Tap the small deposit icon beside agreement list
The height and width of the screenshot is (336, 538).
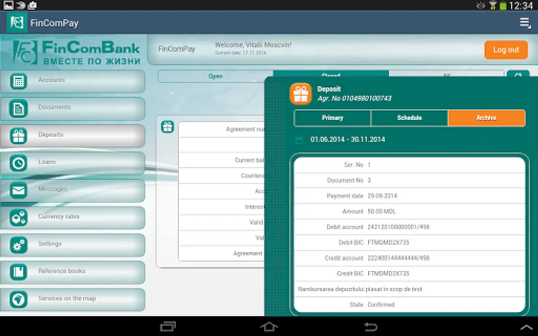[167, 127]
